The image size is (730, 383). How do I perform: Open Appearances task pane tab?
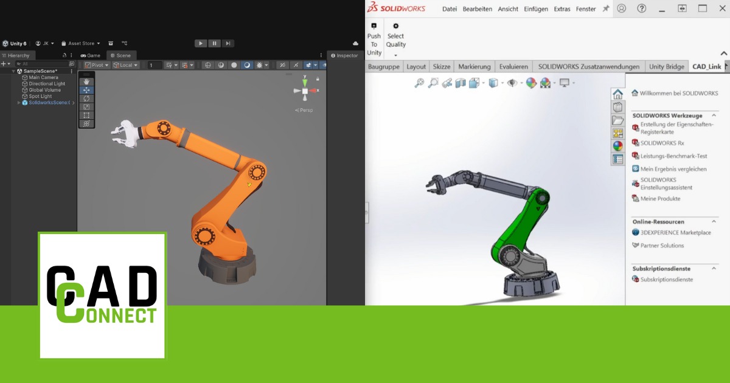pos(617,146)
